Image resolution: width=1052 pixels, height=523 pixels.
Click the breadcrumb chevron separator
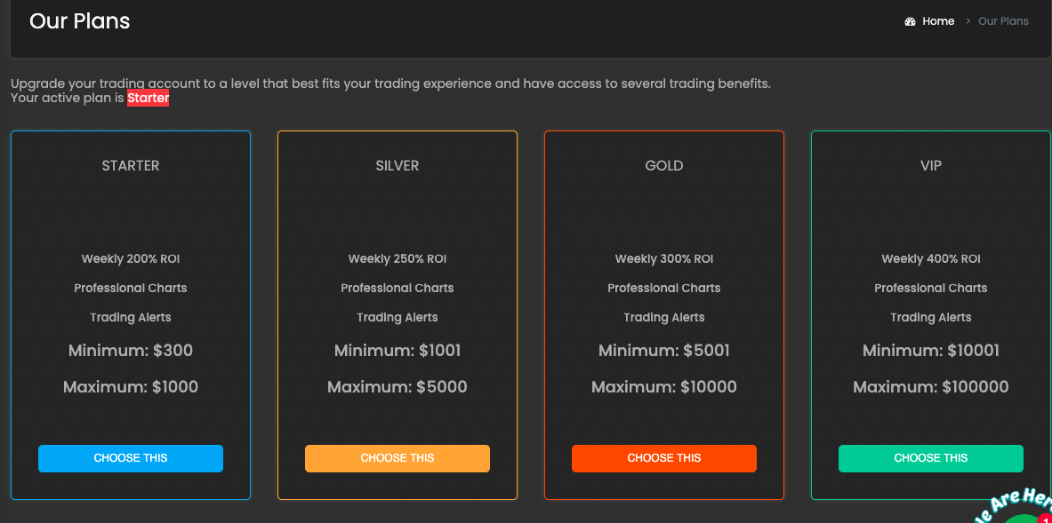click(968, 21)
